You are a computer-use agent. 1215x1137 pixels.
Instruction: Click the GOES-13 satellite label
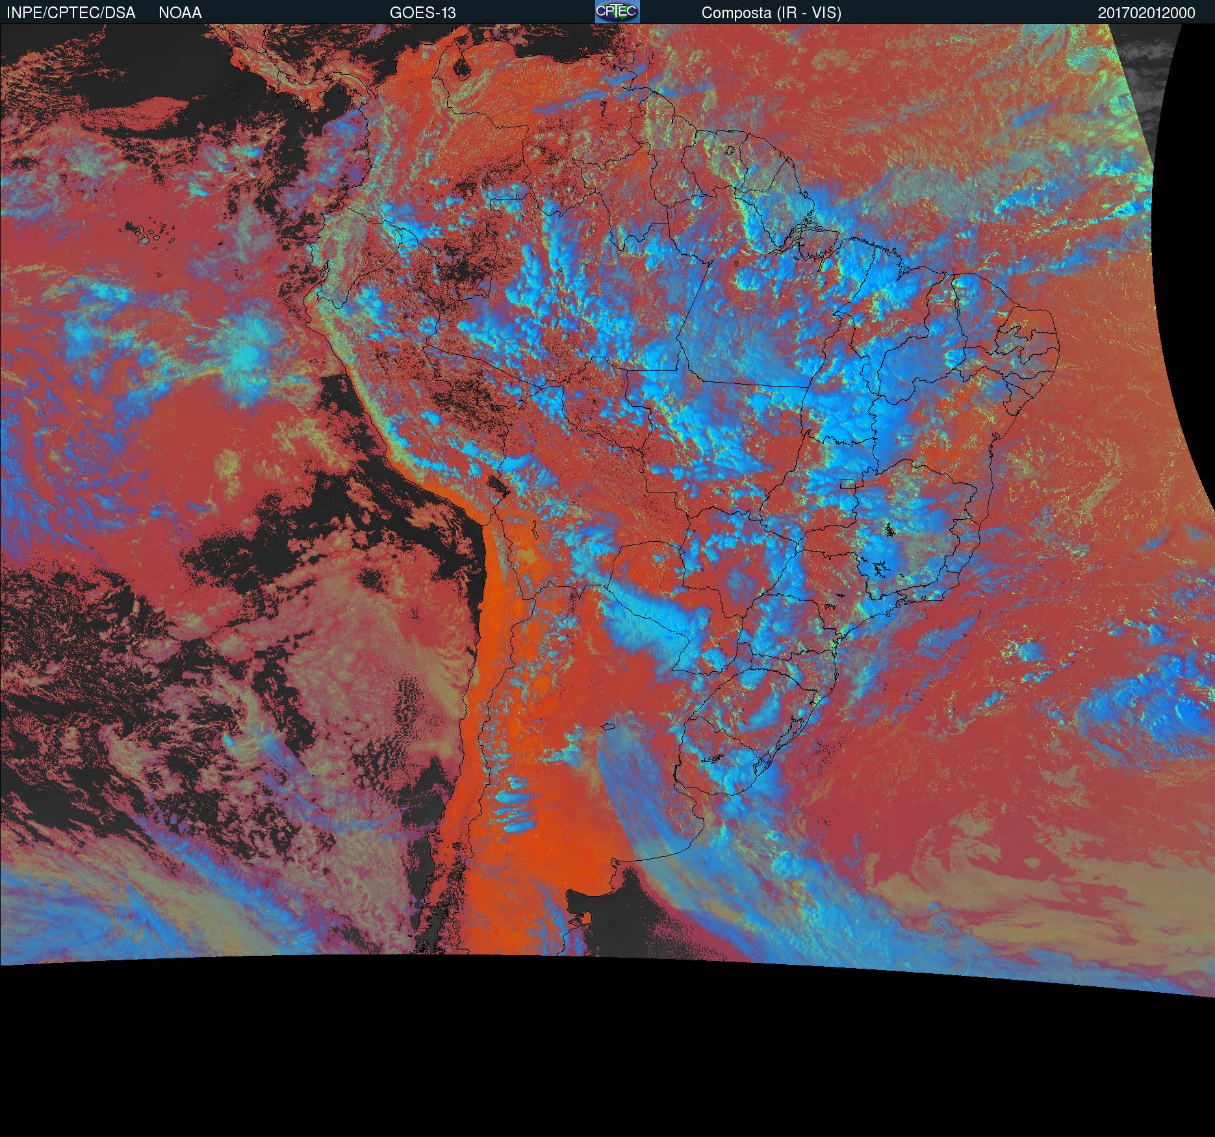tap(423, 13)
